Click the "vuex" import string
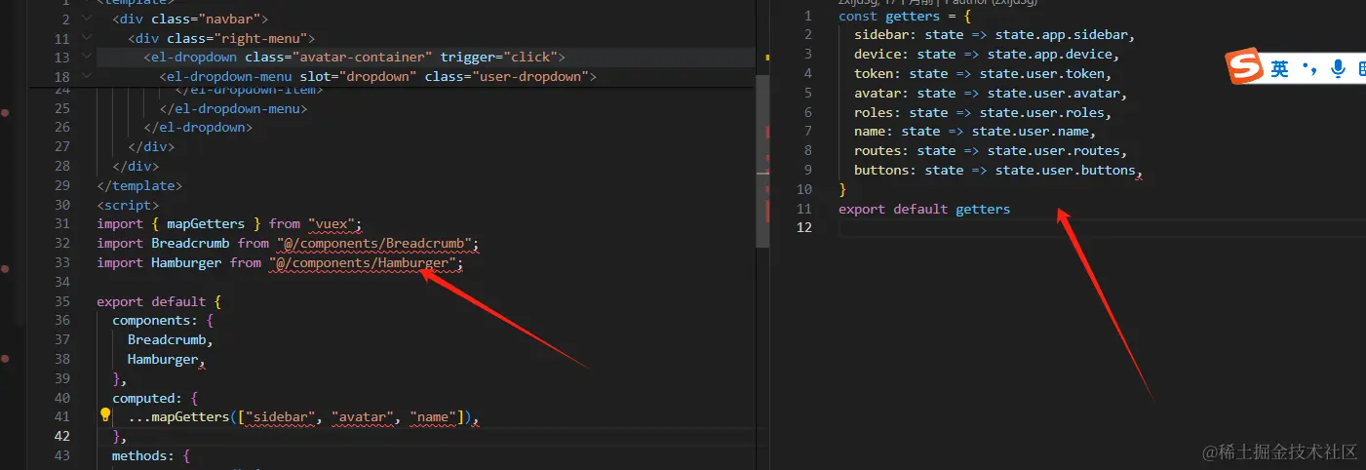Viewport: 1366px width, 470px height. tap(334, 224)
